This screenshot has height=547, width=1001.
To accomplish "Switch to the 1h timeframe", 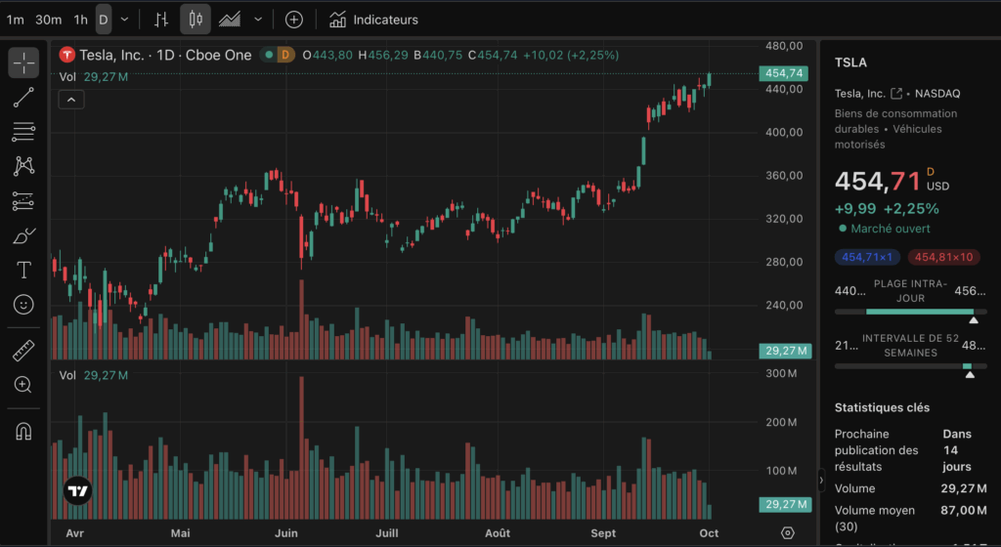I will click(80, 20).
